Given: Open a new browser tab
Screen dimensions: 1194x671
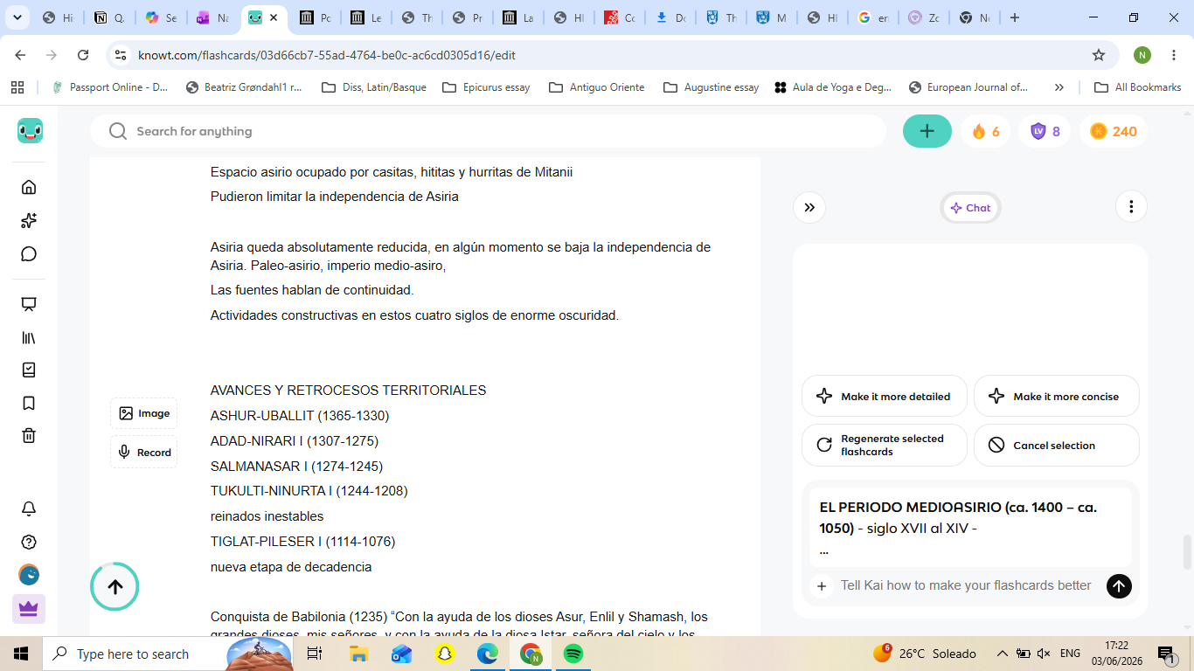Looking at the screenshot, I should pos(1015,17).
